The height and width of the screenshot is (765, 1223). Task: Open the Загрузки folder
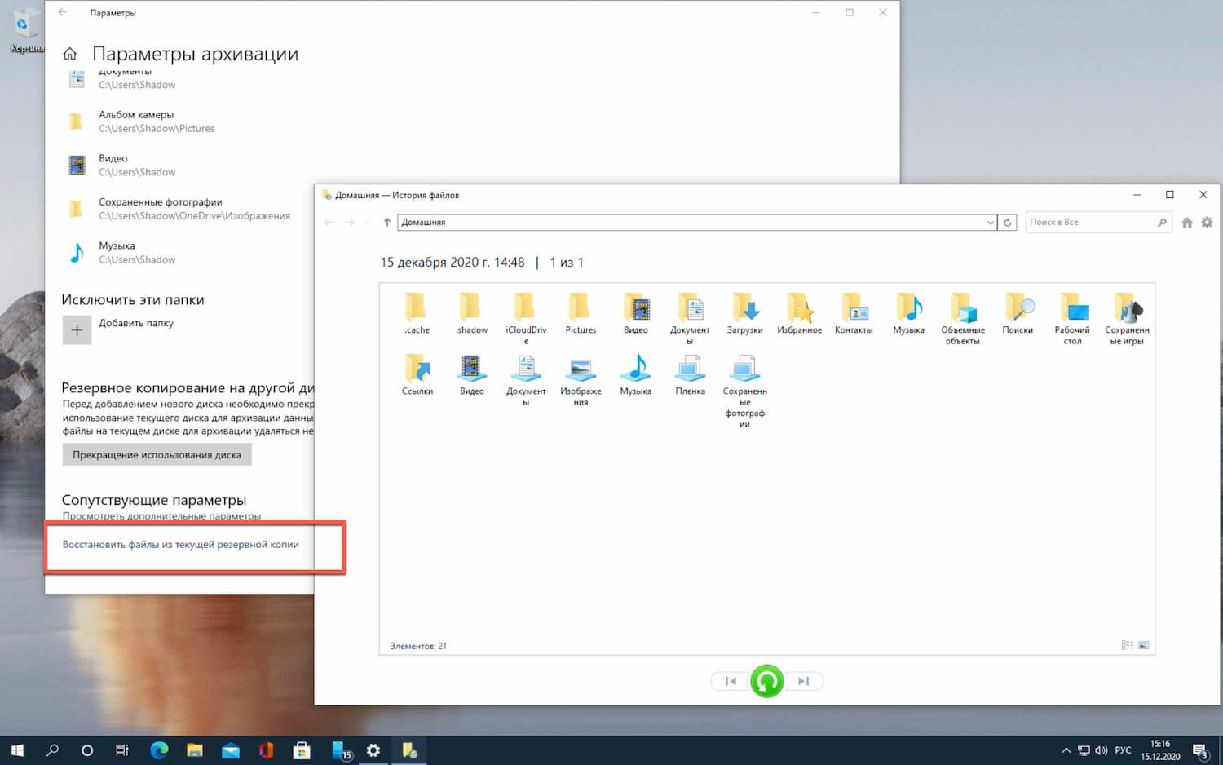coord(744,314)
